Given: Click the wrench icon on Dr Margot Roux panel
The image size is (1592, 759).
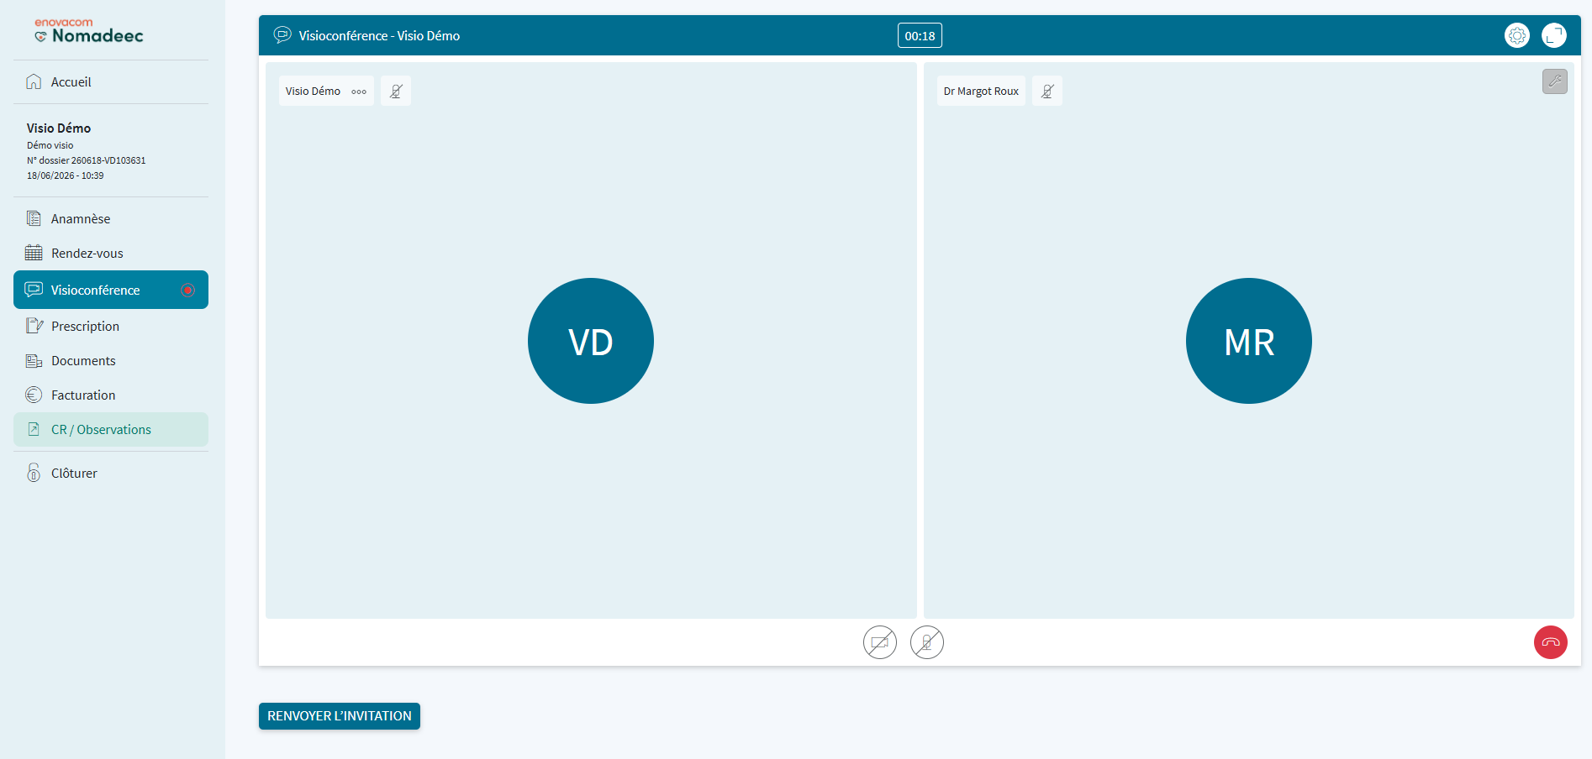Looking at the screenshot, I should click(1555, 81).
